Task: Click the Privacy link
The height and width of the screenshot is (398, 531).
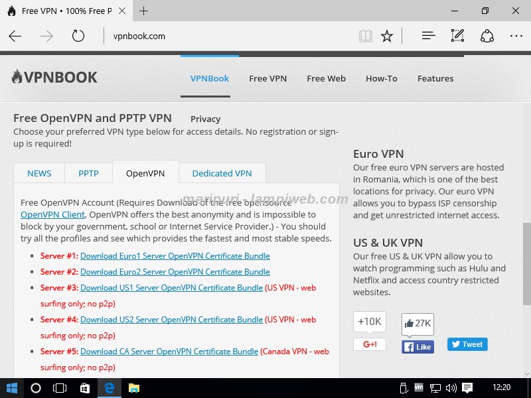Action: click(205, 119)
